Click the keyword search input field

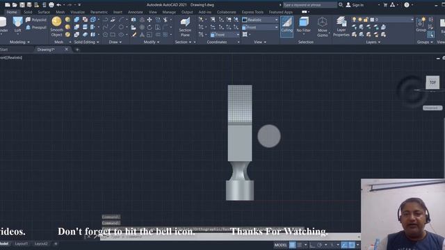pos(310,5)
